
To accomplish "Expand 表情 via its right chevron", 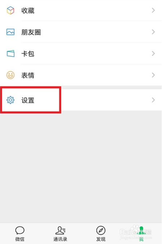I will pos(153,75).
